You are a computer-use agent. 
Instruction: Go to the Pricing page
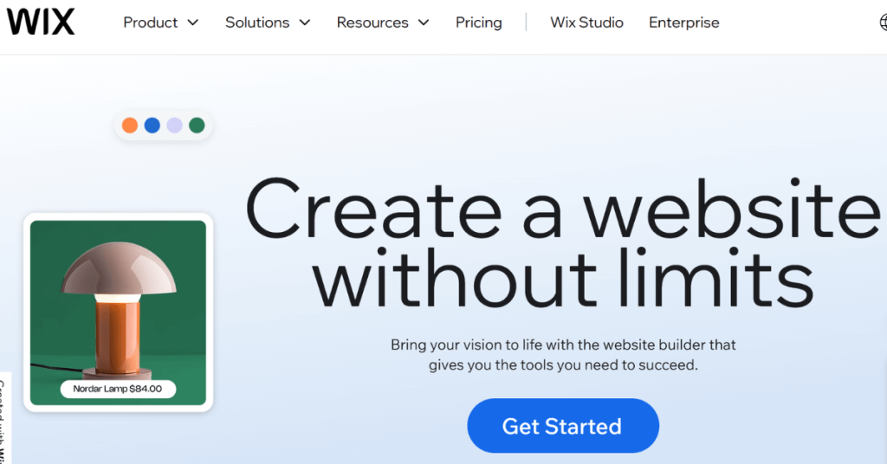click(478, 23)
